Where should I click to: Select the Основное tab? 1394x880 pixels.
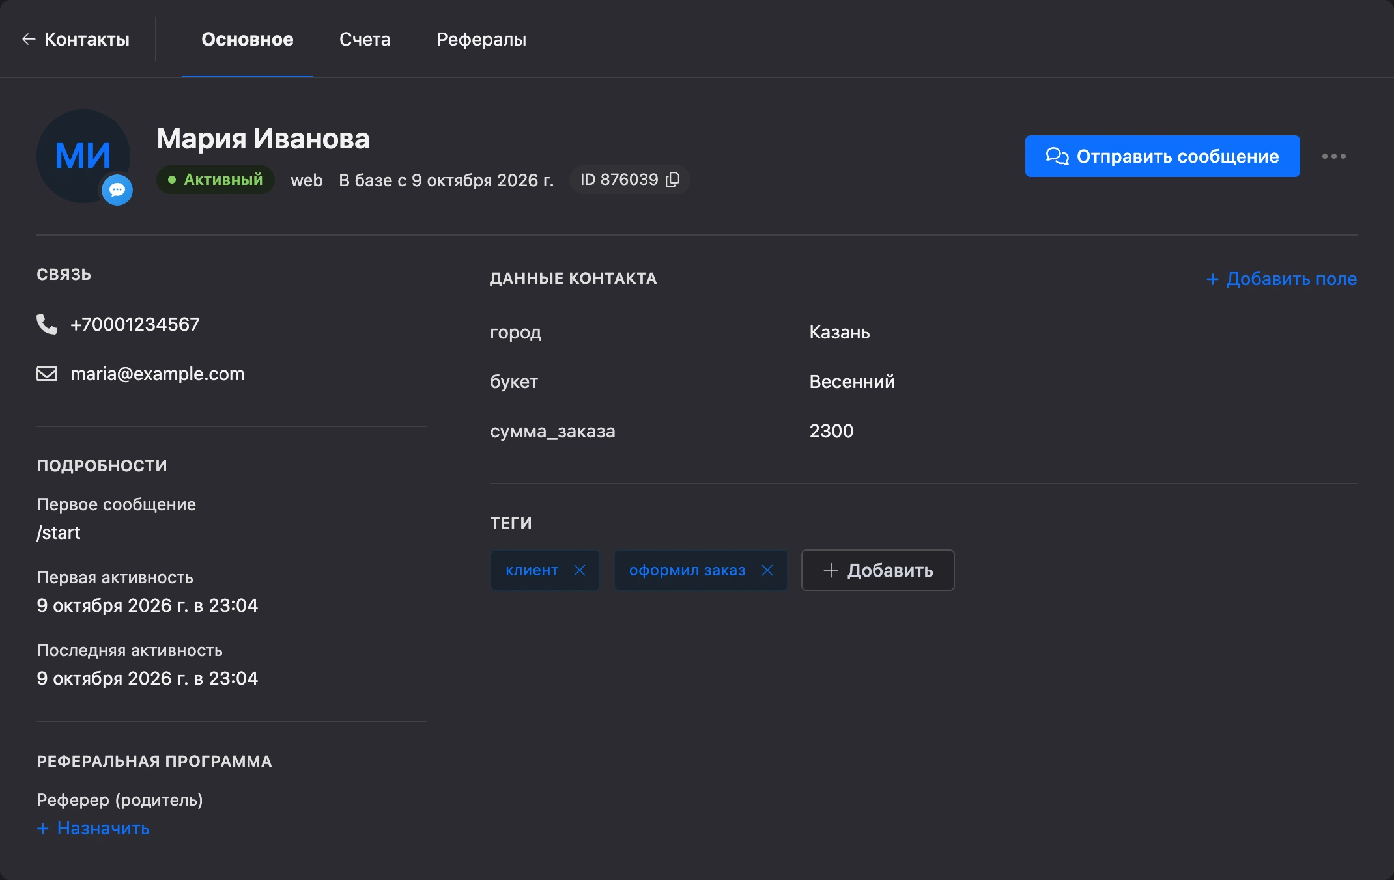click(248, 39)
